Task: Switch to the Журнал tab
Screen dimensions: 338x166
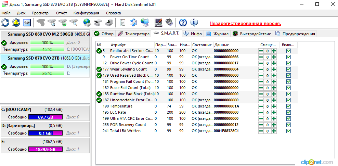Action: coord(217,34)
